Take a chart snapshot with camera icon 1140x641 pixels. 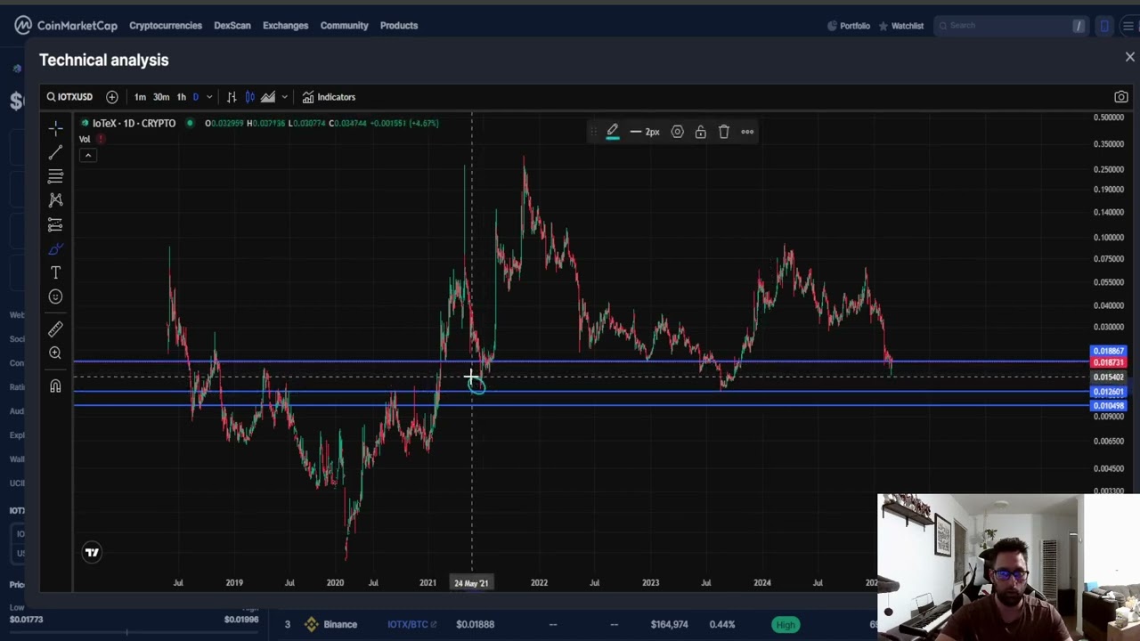(x=1121, y=97)
